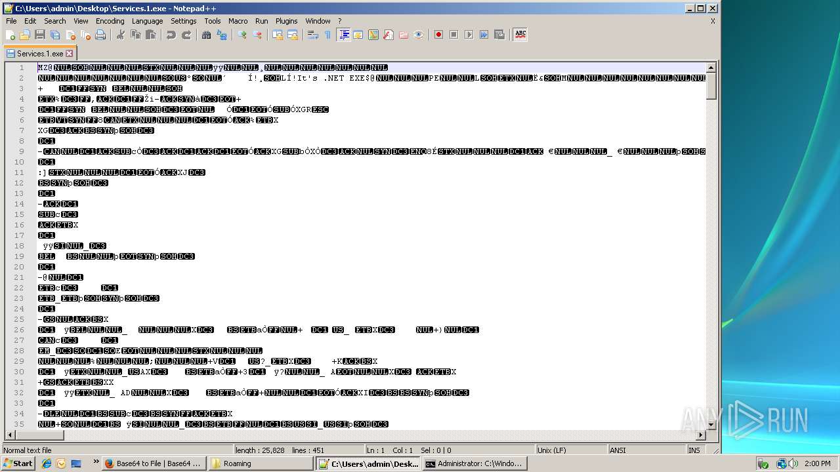840x472 pixels.
Task: Close all documents via toolbar icon
Action: click(85, 35)
